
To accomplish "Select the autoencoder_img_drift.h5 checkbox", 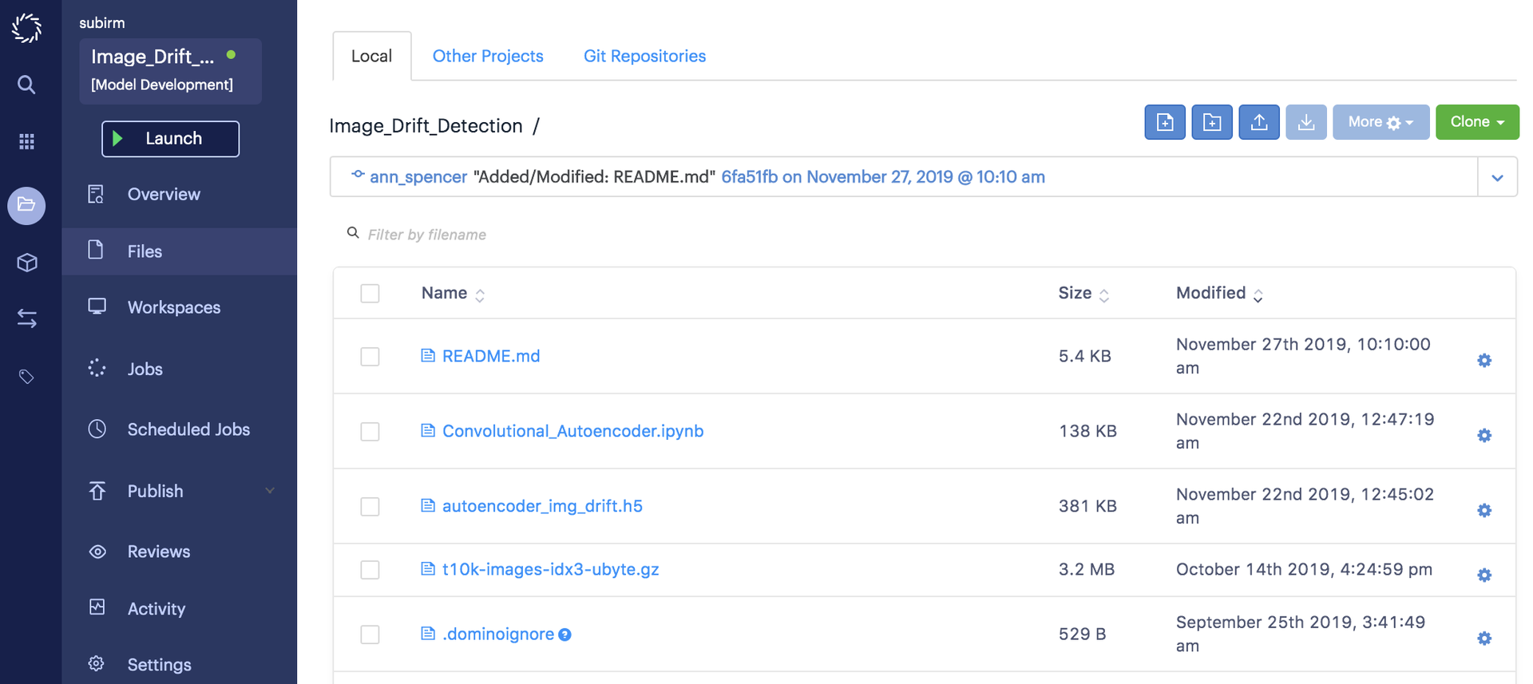I will point(370,507).
